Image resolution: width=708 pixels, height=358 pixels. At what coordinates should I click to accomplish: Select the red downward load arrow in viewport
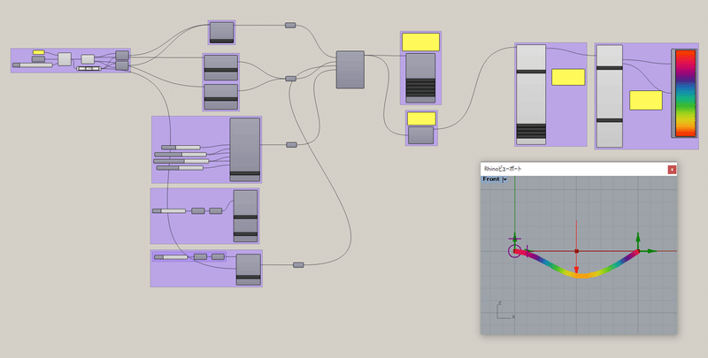pyautogui.click(x=577, y=248)
